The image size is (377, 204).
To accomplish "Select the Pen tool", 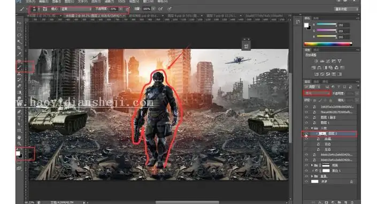I will [19, 111].
